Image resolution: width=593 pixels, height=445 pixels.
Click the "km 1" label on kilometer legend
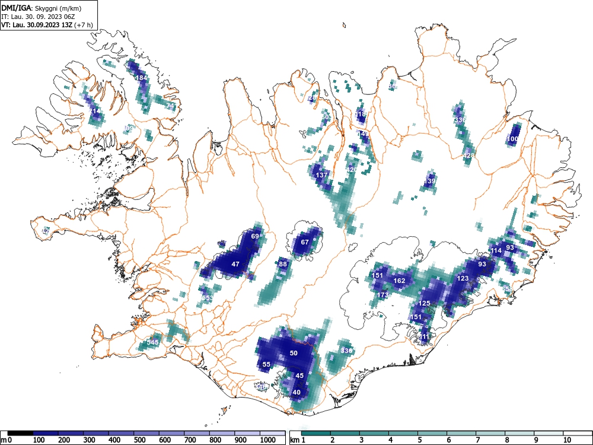click(298, 440)
